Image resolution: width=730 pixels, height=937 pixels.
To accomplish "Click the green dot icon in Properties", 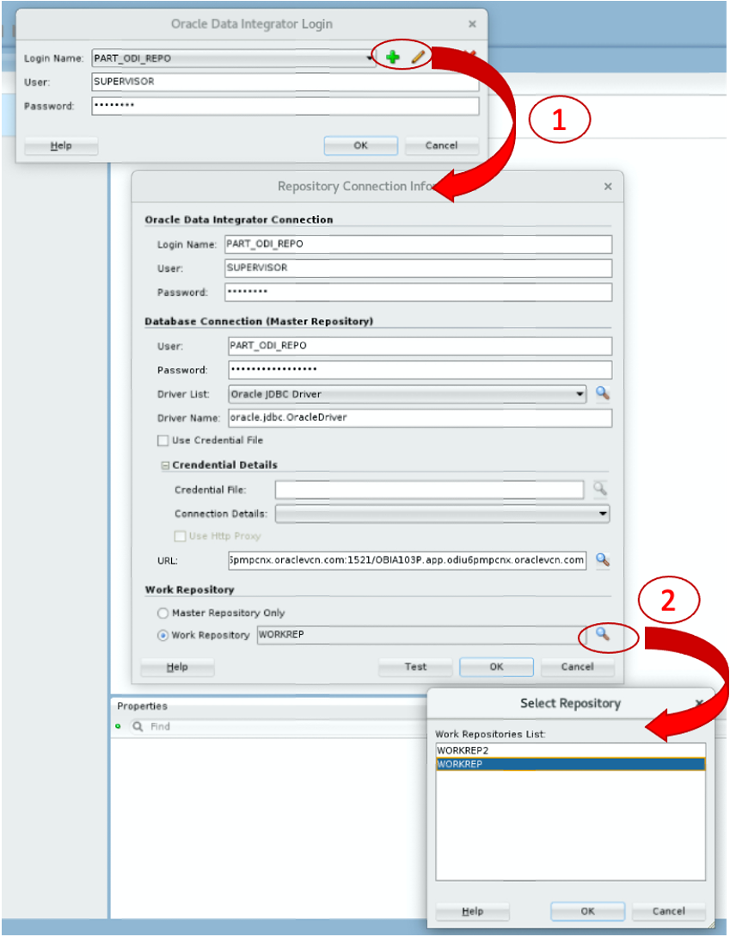I will (119, 727).
